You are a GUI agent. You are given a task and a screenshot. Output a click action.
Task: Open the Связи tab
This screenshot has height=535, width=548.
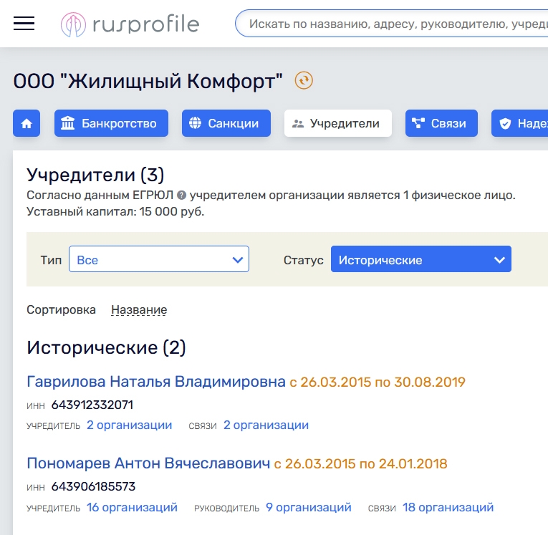(x=441, y=123)
